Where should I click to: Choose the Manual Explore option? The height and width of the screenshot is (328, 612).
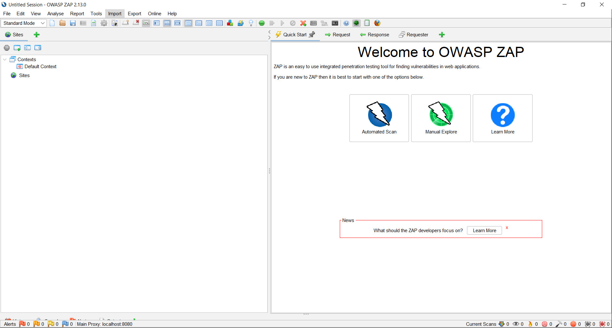coord(441,118)
